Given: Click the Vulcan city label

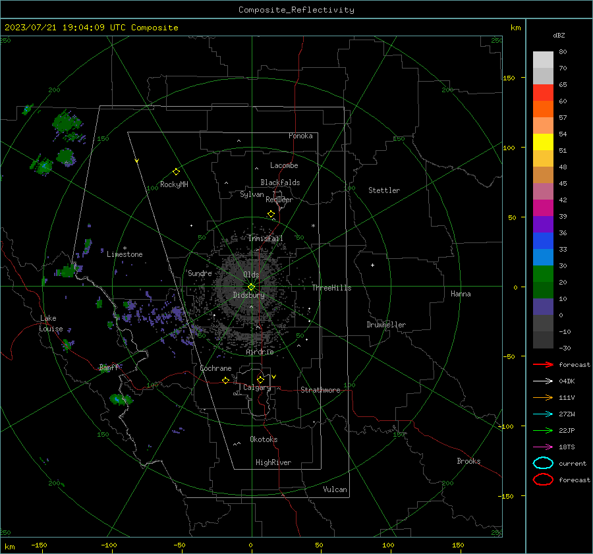Looking at the screenshot, I should (x=335, y=489).
